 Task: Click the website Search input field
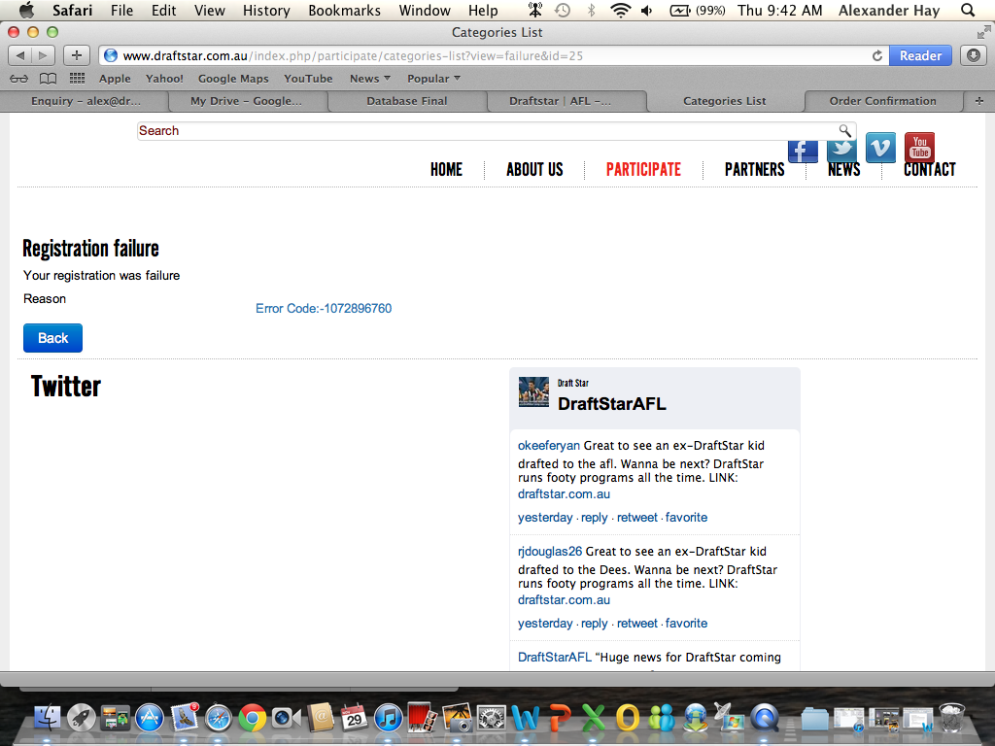[x=486, y=131]
